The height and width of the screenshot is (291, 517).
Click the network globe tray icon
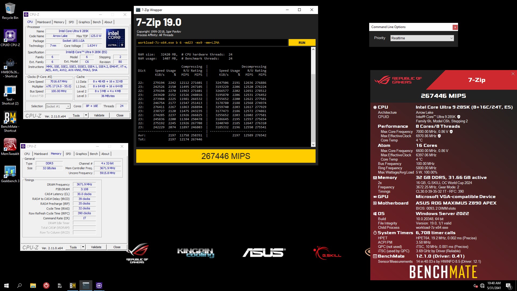click(482, 286)
